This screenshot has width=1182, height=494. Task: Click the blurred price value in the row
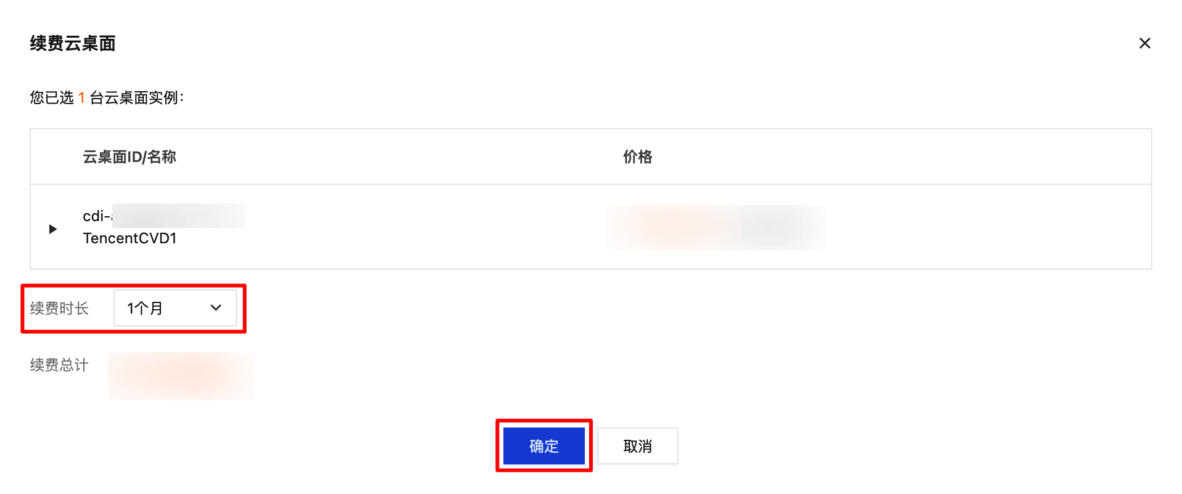coord(716,227)
